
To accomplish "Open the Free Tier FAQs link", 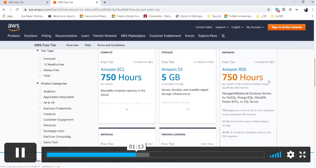I will point(88,45).
